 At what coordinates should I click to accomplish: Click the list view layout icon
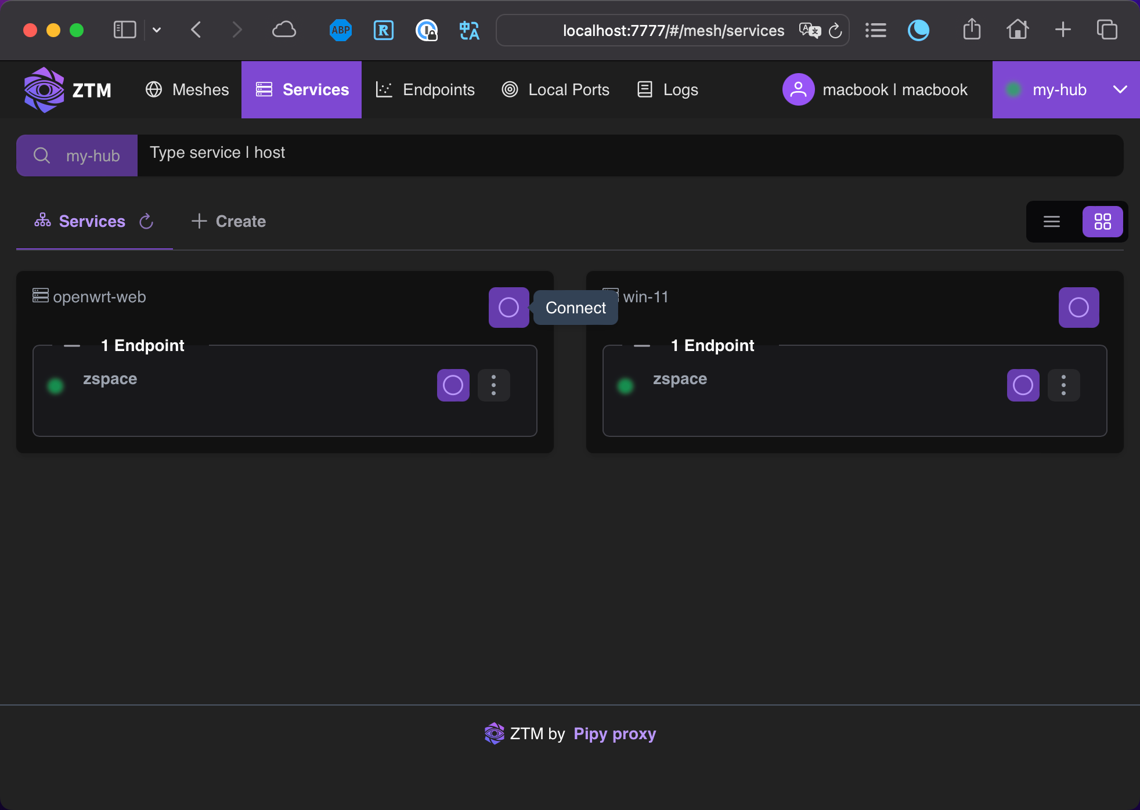point(1051,222)
